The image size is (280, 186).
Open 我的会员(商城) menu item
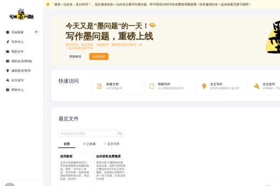21,61
